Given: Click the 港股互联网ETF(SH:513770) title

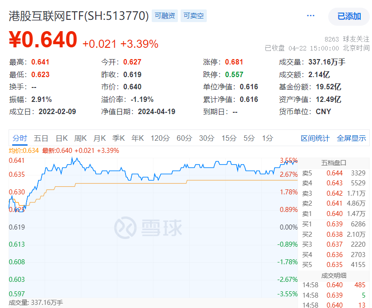Looking at the screenshot, I should [x=79, y=16].
